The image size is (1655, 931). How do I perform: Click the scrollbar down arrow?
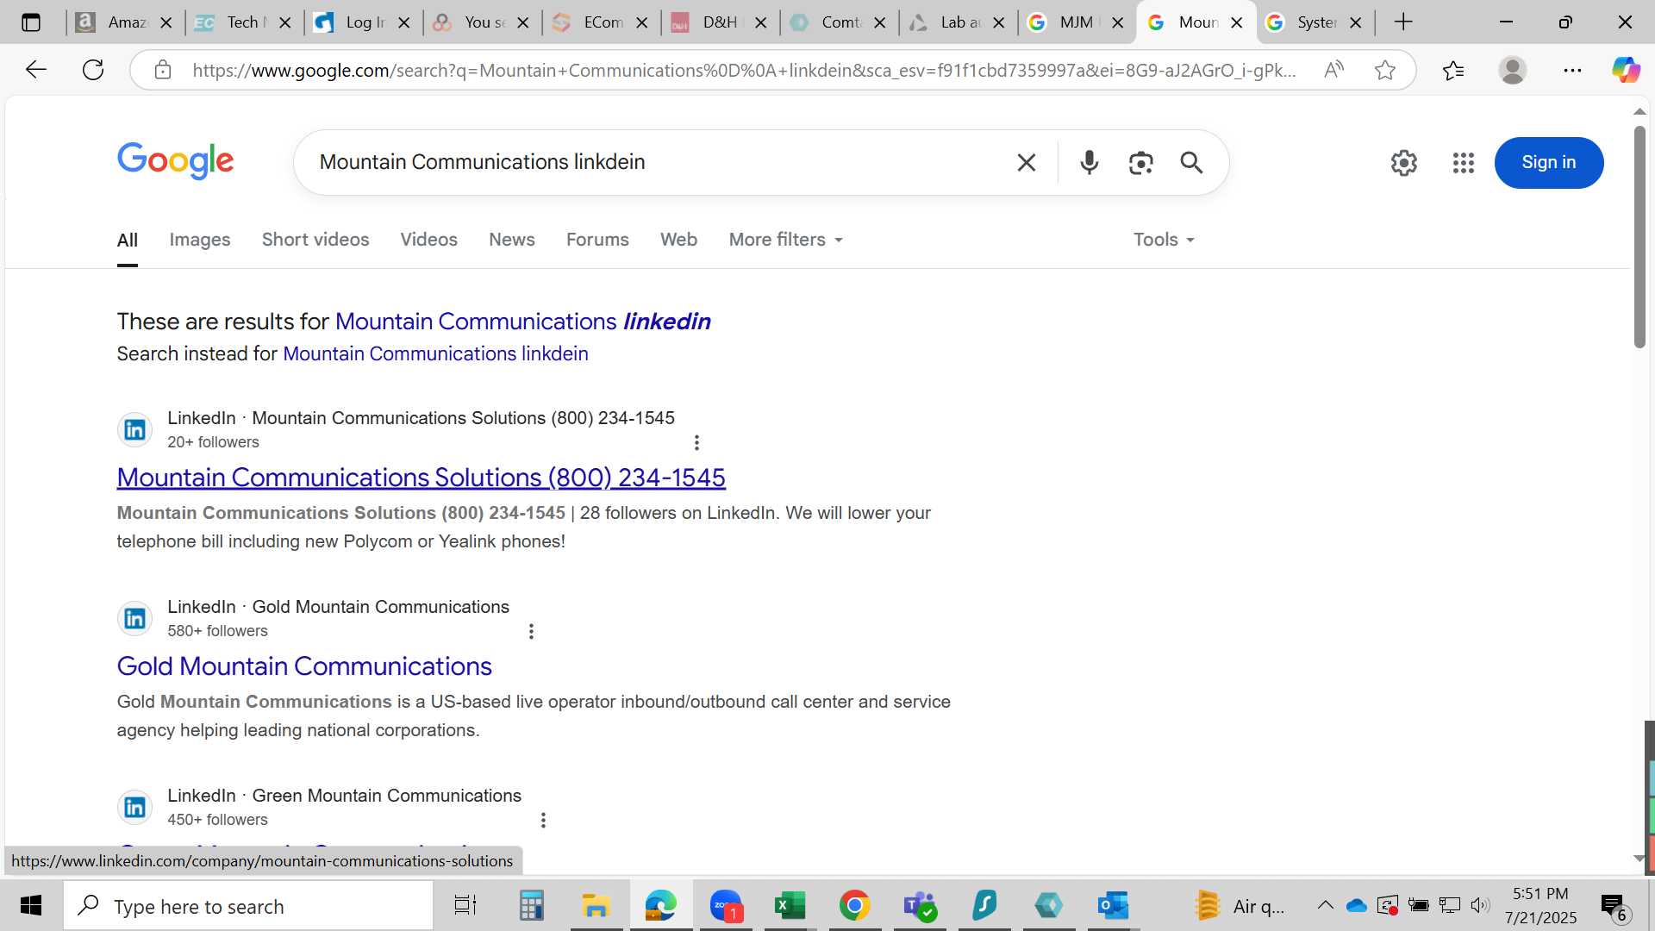(1639, 859)
